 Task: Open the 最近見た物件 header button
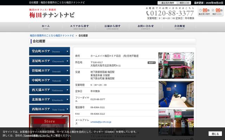pyautogui.click(x=166, y=3)
